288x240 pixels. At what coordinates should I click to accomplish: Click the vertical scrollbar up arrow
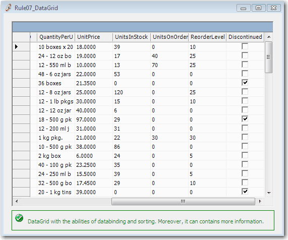pos(269,37)
